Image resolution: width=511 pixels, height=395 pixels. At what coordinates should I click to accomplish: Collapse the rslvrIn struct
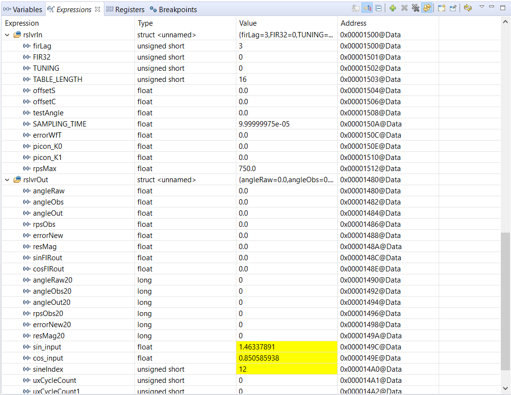pyautogui.click(x=6, y=34)
